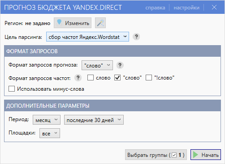The height and width of the screenshot is (164, 225).
Task: Open the Площадки все dropdown
Action: coord(50,133)
